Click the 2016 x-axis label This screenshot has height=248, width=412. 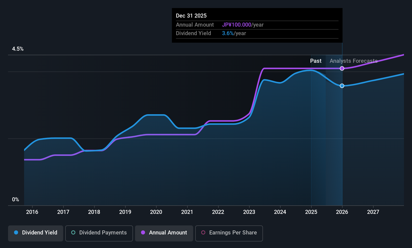pos(32,212)
